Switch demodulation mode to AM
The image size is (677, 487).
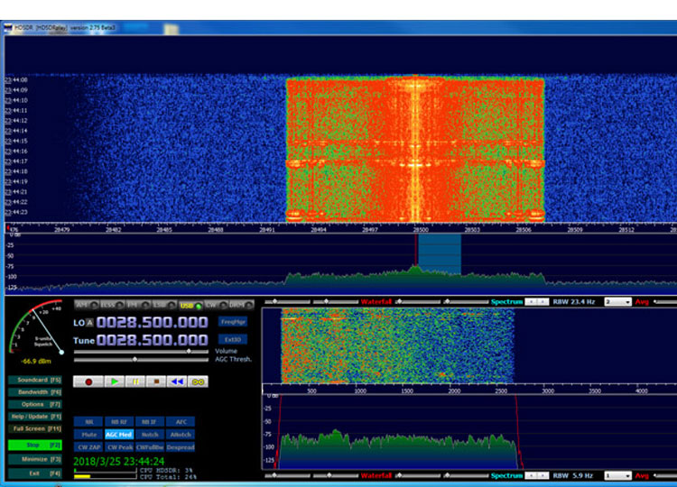87,305
